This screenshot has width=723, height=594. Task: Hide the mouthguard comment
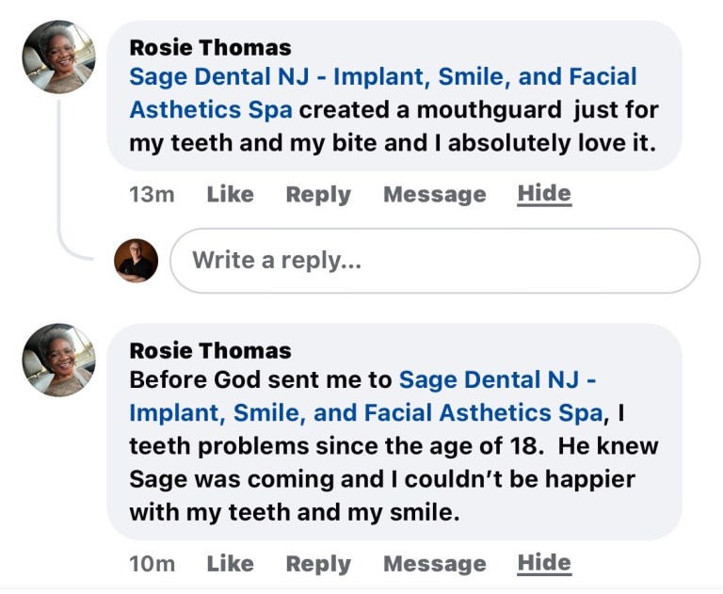pyautogui.click(x=544, y=194)
